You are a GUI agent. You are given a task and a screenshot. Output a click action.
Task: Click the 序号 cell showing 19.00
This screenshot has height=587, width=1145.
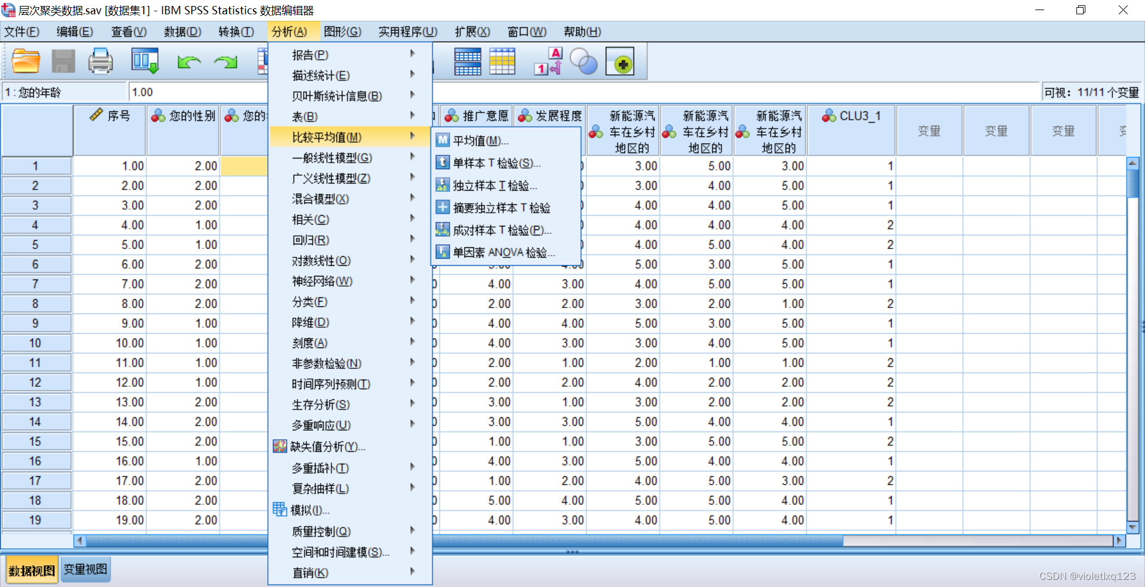coord(110,520)
